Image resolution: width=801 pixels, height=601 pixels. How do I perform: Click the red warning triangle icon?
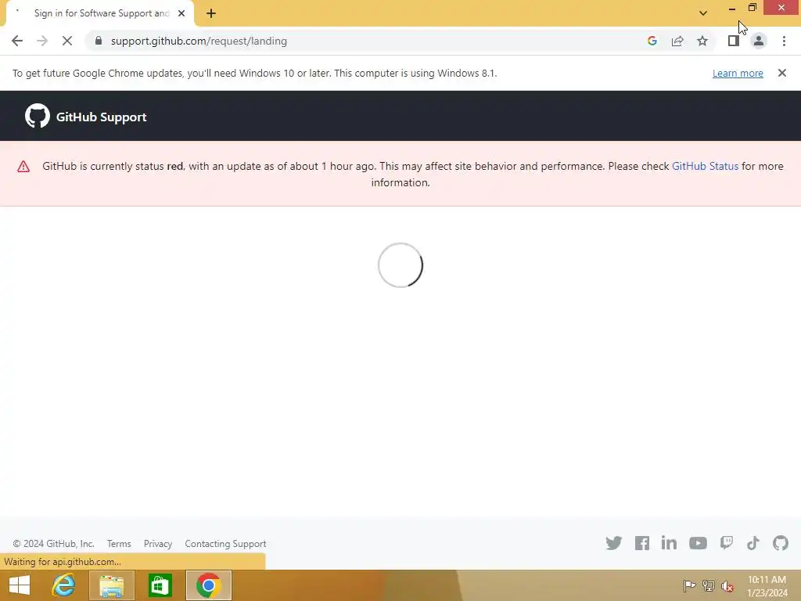[x=23, y=167]
